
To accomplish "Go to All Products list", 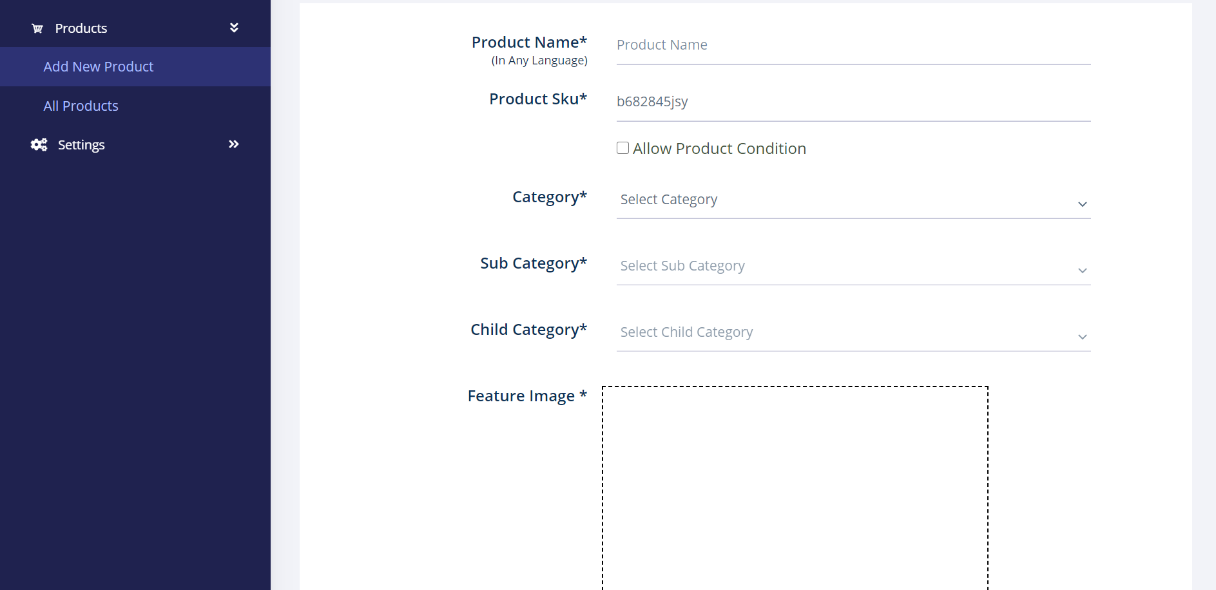I will tap(81, 106).
